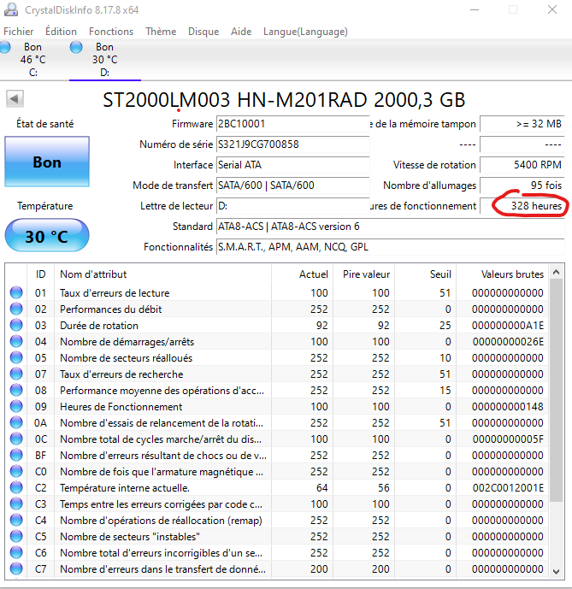Click status orb for attribute C3
The image size is (572, 589).
(16, 504)
